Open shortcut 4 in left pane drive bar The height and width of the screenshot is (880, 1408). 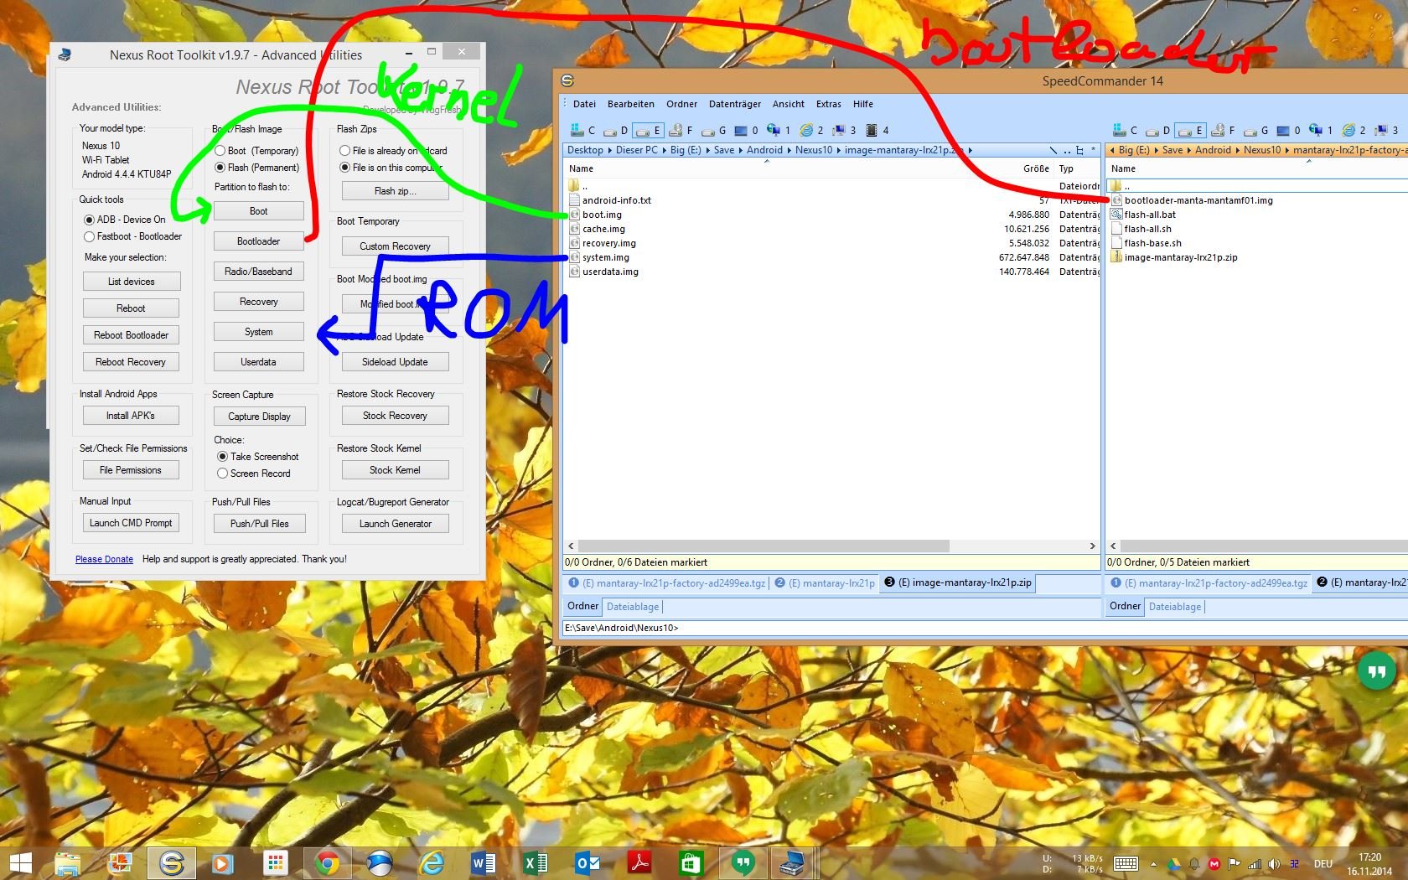tap(877, 131)
